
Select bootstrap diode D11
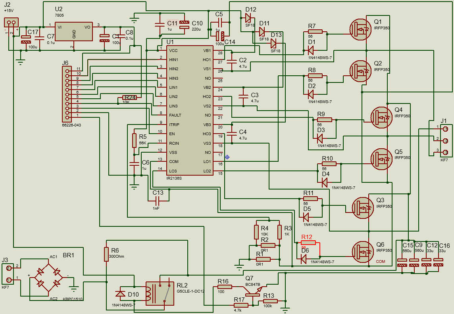pos(262,32)
